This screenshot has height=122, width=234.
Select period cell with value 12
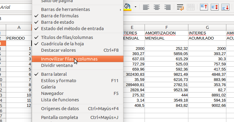pyautogui.click(x=19, y=105)
